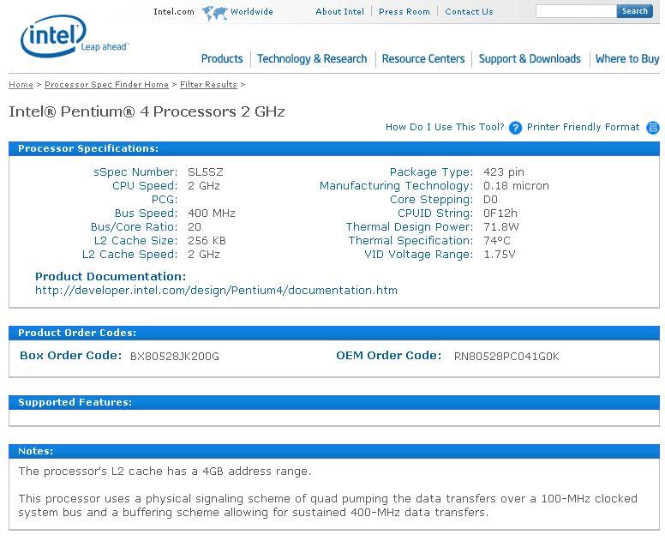Open the Resource Centers menu
Screen dimensions: 665x541
[423, 59]
